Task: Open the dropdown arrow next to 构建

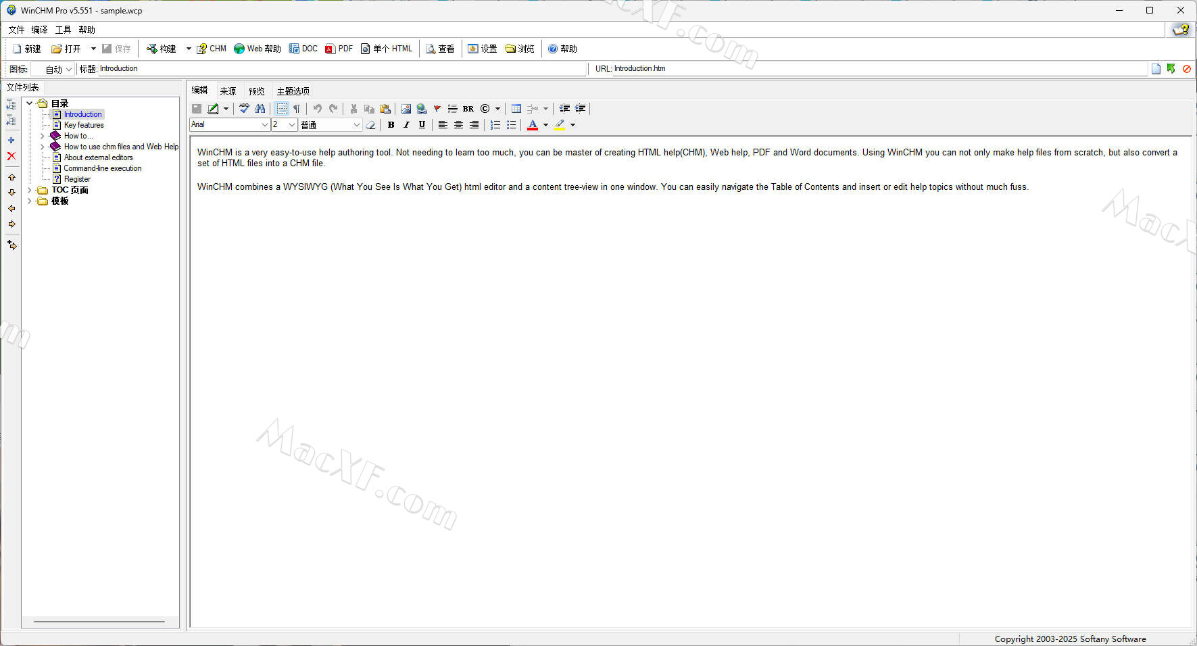Action: click(189, 49)
